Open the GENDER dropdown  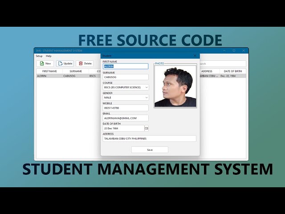(x=126, y=98)
